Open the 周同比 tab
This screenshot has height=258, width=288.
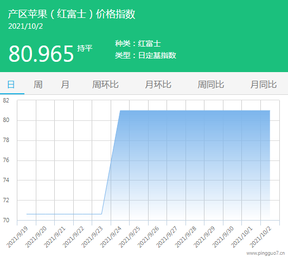(210, 85)
